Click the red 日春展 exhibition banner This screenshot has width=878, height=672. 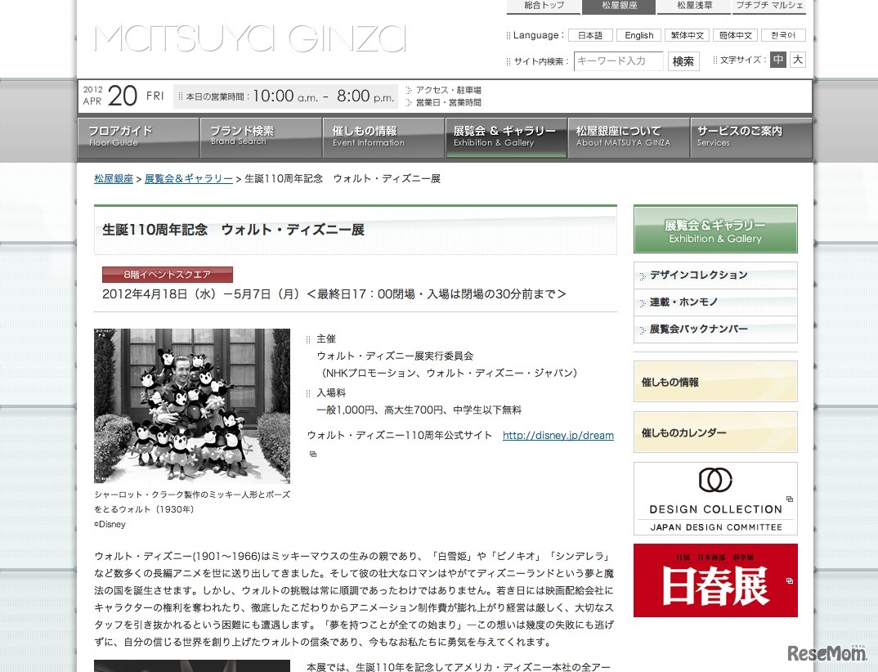(x=714, y=580)
